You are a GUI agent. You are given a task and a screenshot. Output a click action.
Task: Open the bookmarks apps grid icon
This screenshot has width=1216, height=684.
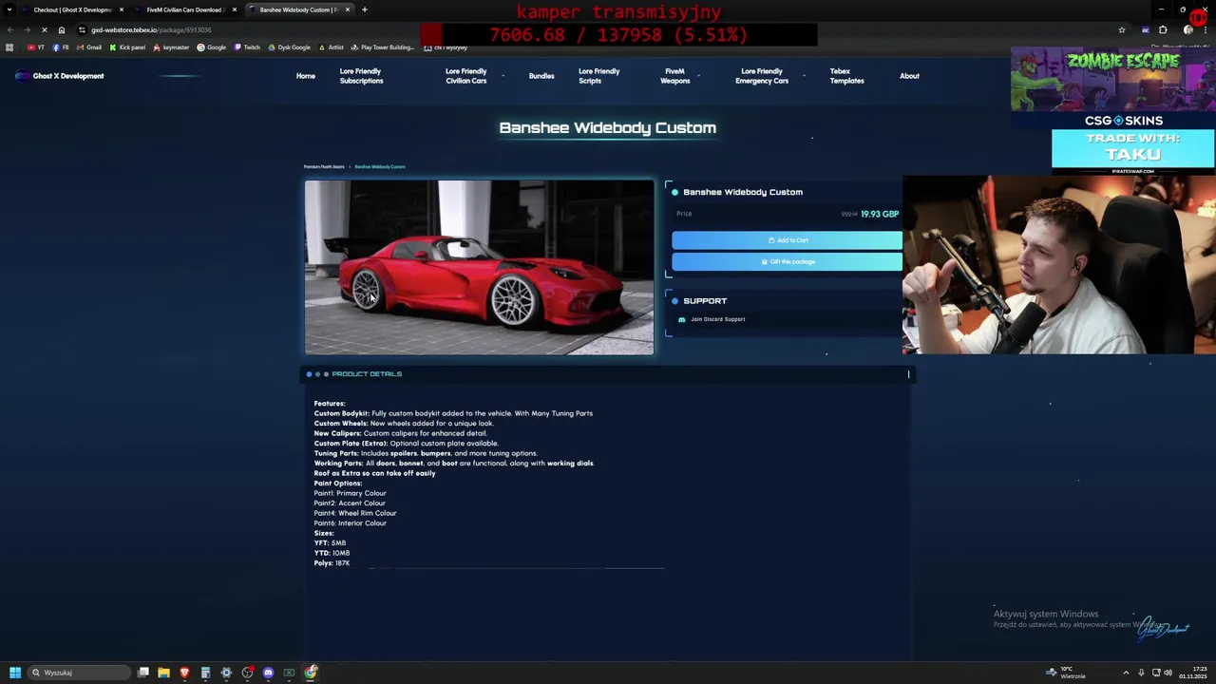(9, 47)
